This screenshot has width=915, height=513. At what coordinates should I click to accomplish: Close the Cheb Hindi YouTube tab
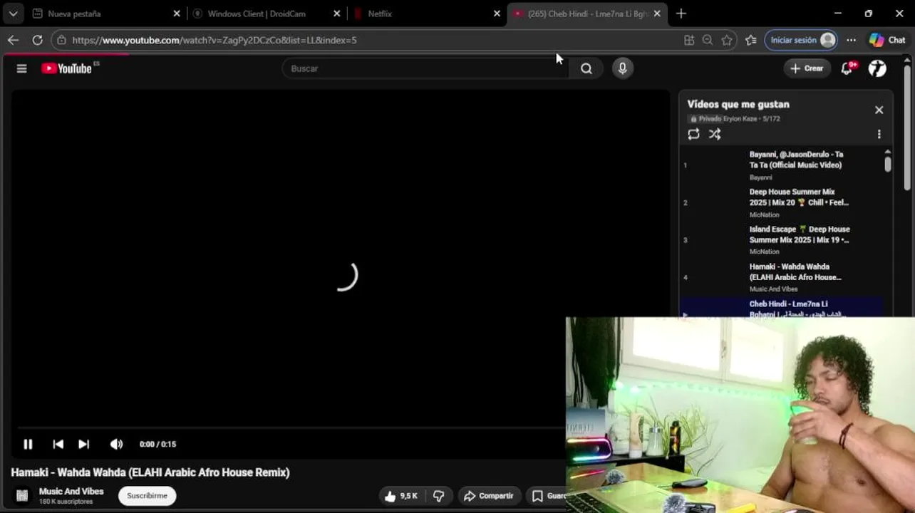(657, 14)
